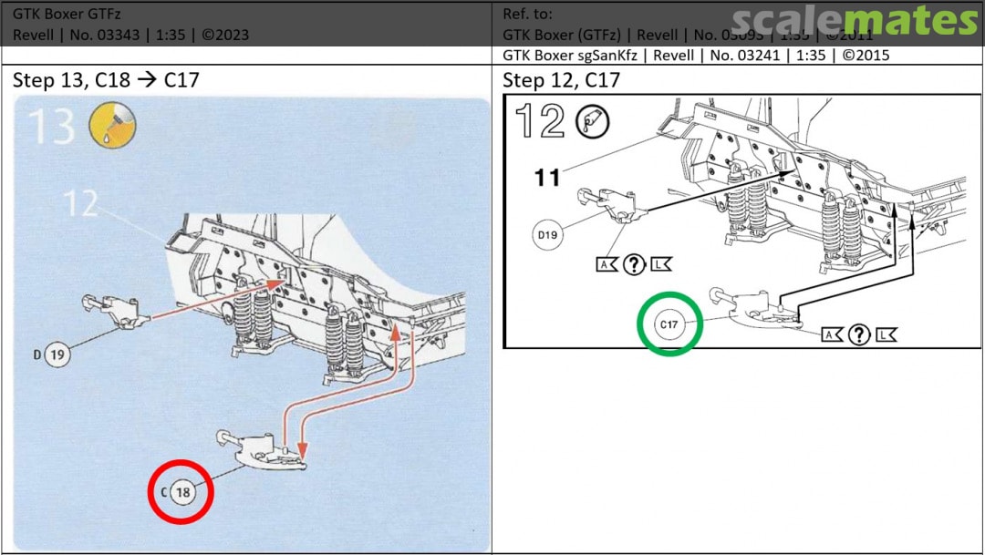Click the scalemates logo watermark

(855, 21)
